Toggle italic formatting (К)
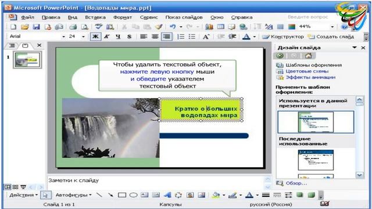 pos(107,37)
